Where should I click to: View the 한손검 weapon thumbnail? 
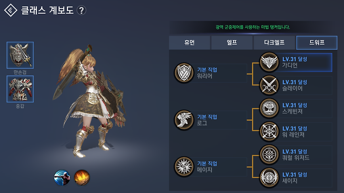20,55
